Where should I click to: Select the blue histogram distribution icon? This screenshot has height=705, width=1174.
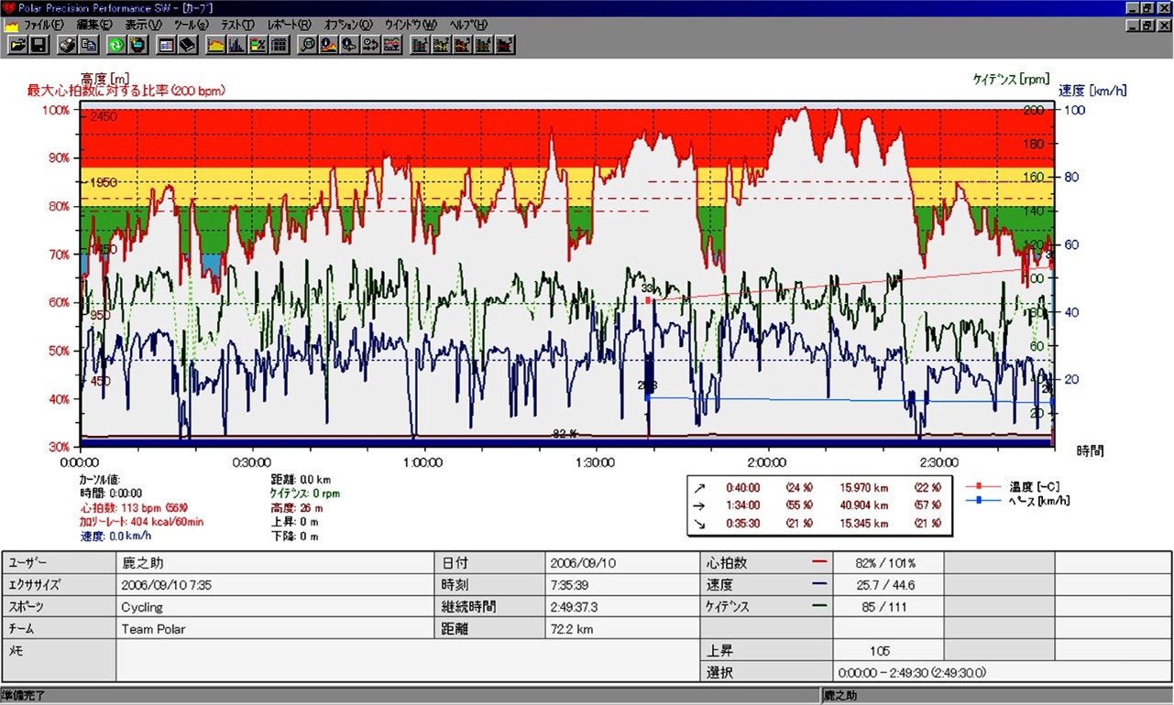click(236, 45)
